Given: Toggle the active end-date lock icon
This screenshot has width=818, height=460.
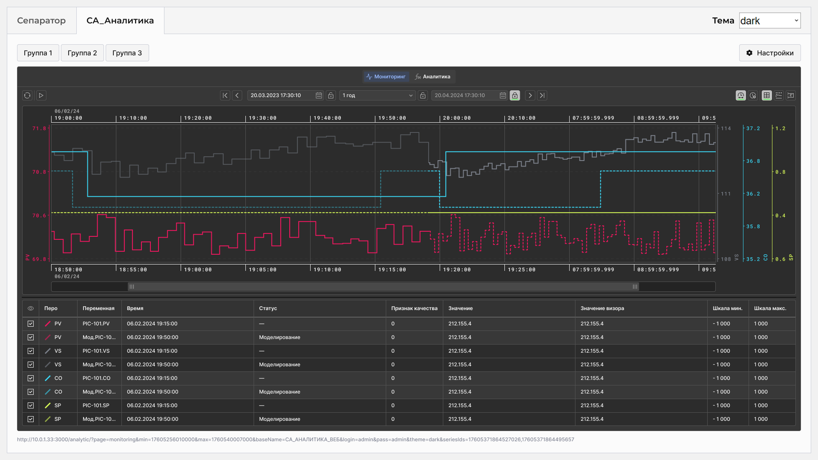Looking at the screenshot, I should (515, 95).
